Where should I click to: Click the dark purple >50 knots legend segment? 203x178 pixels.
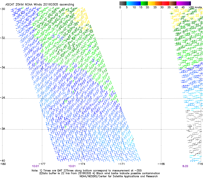tap(190, 3)
